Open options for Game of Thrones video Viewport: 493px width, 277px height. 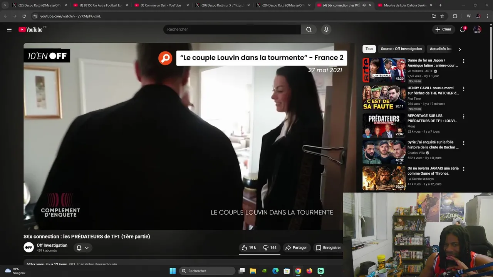[464, 169]
